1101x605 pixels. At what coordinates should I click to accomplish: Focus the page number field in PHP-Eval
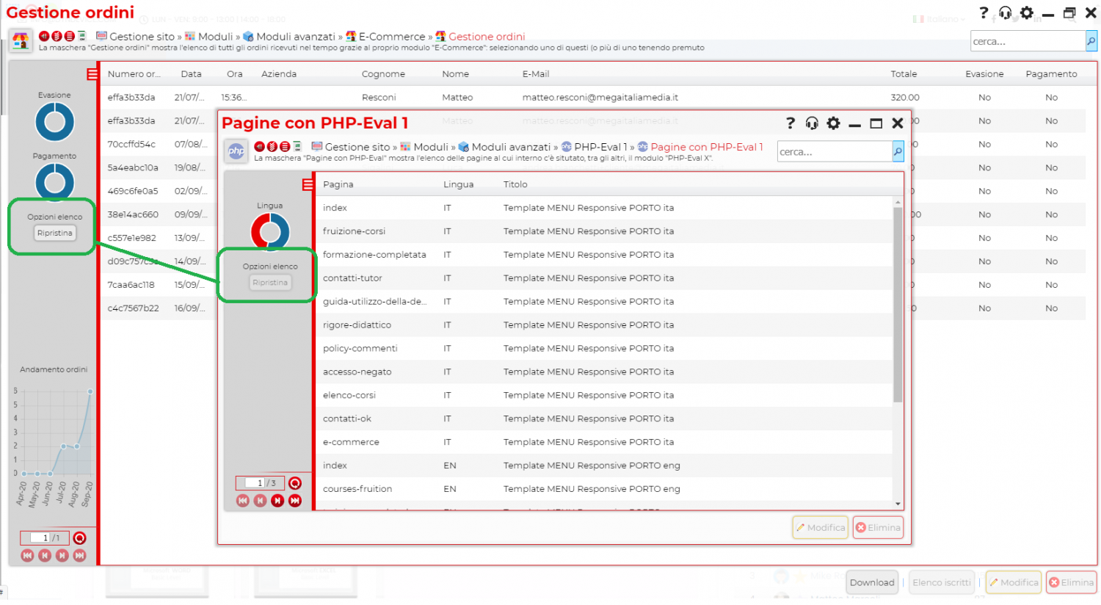[x=255, y=483]
